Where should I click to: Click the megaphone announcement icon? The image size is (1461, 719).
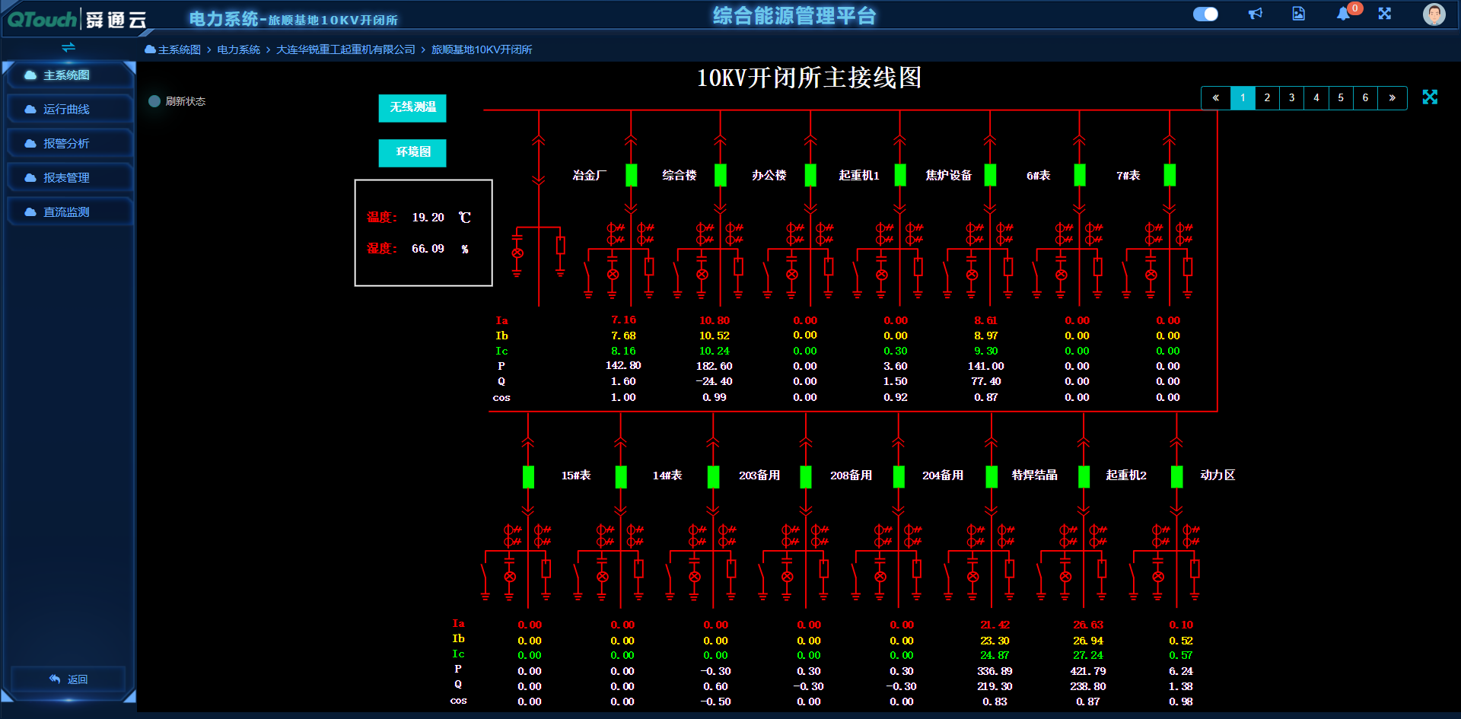coord(1256,14)
